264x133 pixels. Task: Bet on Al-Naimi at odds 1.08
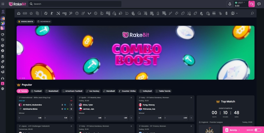pos(30,118)
